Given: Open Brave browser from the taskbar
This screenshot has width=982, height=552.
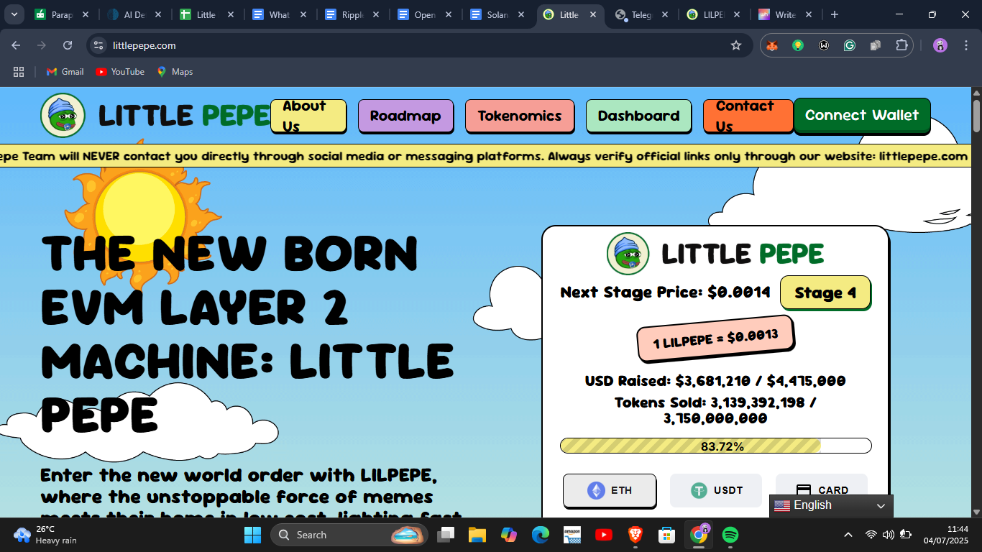Looking at the screenshot, I should pos(635,535).
